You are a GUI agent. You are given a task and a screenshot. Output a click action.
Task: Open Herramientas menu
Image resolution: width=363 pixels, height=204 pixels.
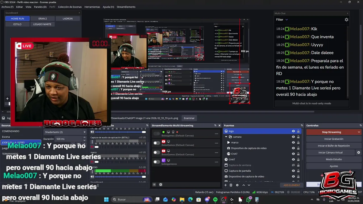pos(92,7)
